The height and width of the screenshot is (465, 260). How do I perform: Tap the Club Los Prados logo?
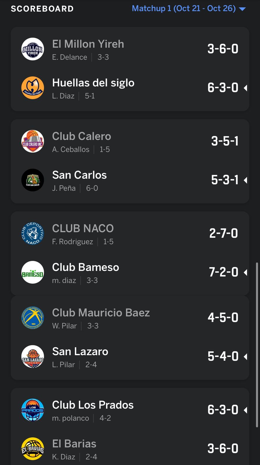(33, 410)
